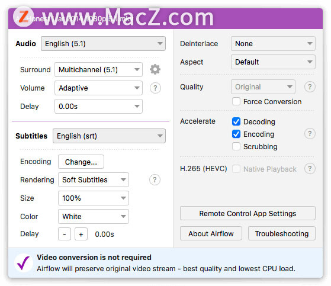The height and width of the screenshot is (286, 331).
Task: Open subtitle Color dropdown showing White
Action: point(94,216)
